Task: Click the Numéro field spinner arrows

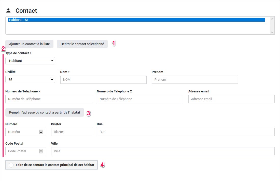Action: 41,132
